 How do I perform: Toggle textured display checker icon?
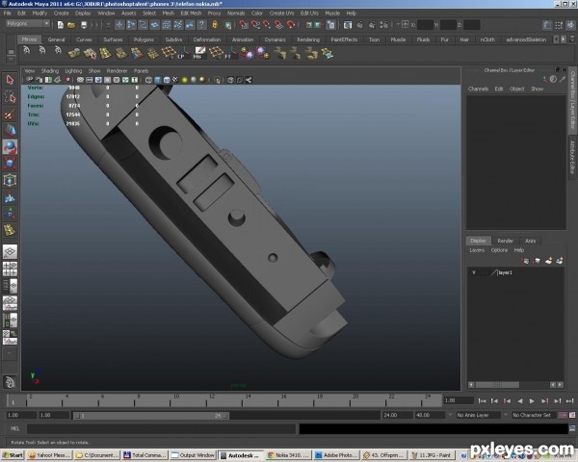pyautogui.click(x=175, y=80)
